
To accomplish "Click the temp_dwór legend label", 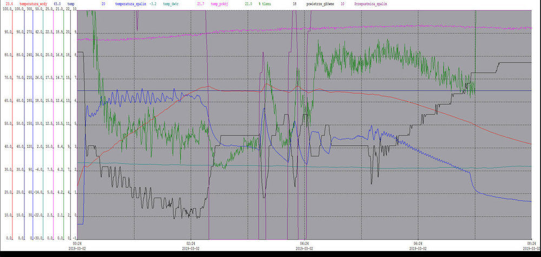I will click(173, 3).
